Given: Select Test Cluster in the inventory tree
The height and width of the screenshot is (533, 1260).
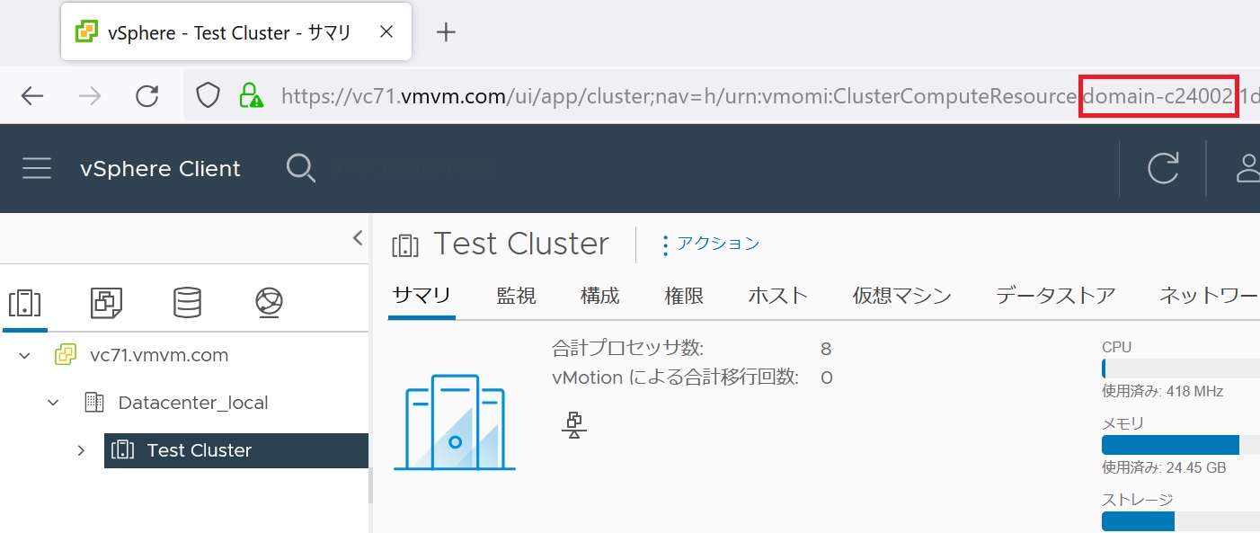Looking at the screenshot, I should pyautogui.click(x=199, y=450).
